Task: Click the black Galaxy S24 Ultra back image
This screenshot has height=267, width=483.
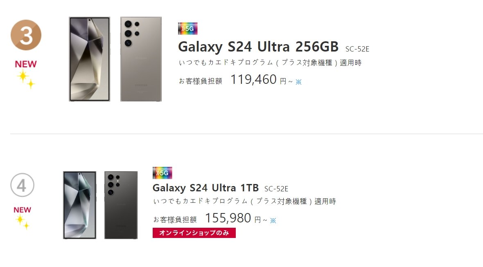Action: pyautogui.click(x=121, y=205)
